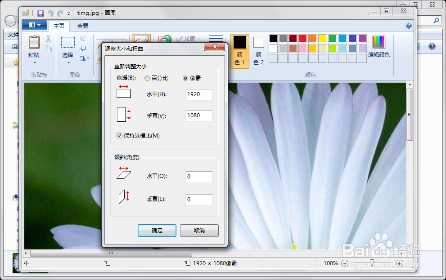The height and width of the screenshot is (280, 446).
Task: Pick the green color swatch
Action: coord(333,39)
